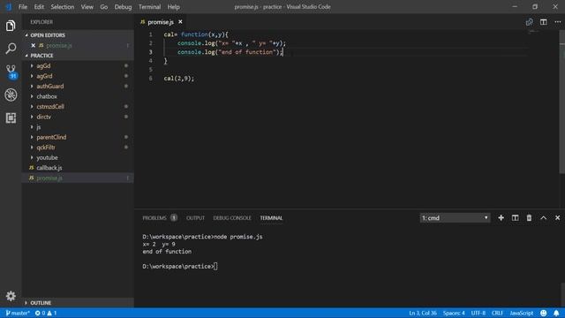Change the CRLF line ending setting
This screenshot has height=318, width=565.
497,313
